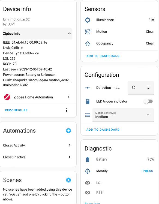Click the Last seen timestamp line

pos(28,69)
